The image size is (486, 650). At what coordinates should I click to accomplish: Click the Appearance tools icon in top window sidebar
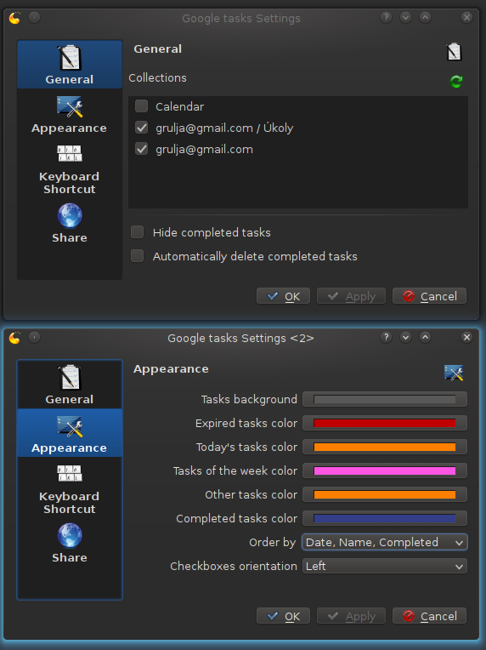coord(70,107)
